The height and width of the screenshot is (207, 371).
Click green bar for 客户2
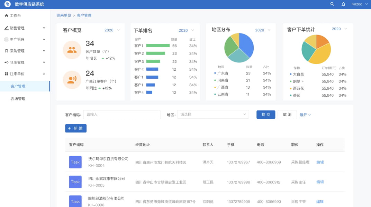point(155,53)
